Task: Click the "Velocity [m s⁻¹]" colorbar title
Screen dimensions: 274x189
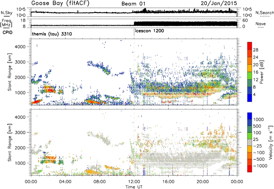Action: click(271, 142)
